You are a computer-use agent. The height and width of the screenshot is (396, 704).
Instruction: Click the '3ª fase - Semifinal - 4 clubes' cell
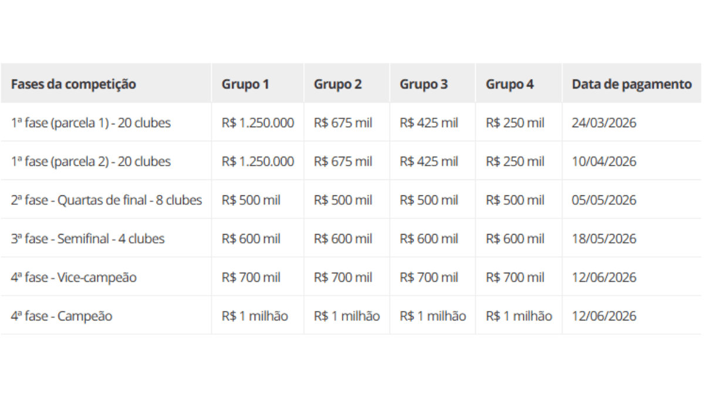tap(87, 239)
